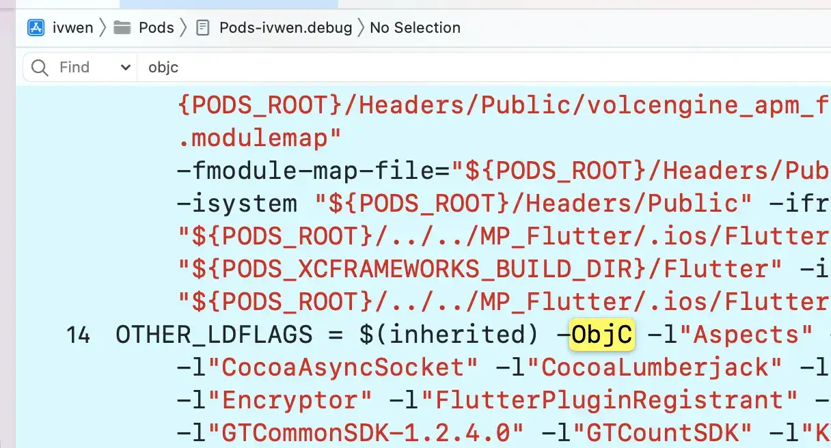This screenshot has width=831, height=448.
Task: Click the magnifying glass search icon
Action: pos(40,68)
